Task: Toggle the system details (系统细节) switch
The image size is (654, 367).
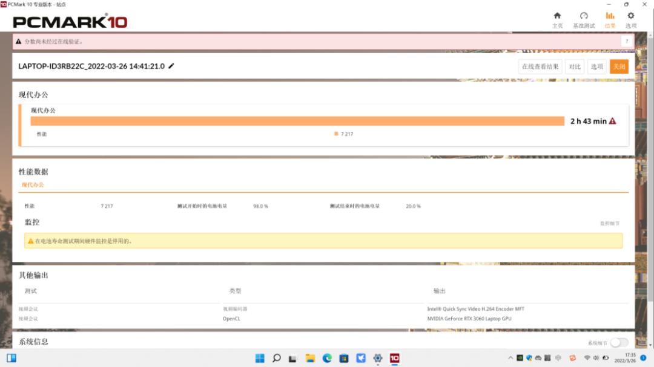Action: [x=619, y=342]
